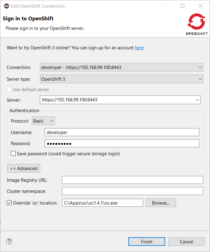210x252 pixels.
Task: Click the help question mark icon
Action: 9,242
